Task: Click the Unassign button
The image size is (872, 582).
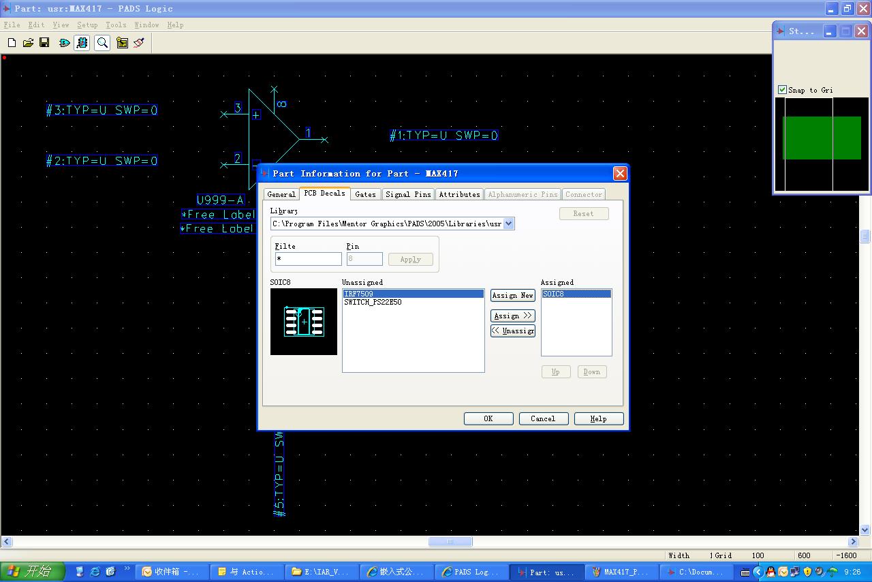Action: pyautogui.click(x=513, y=331)
